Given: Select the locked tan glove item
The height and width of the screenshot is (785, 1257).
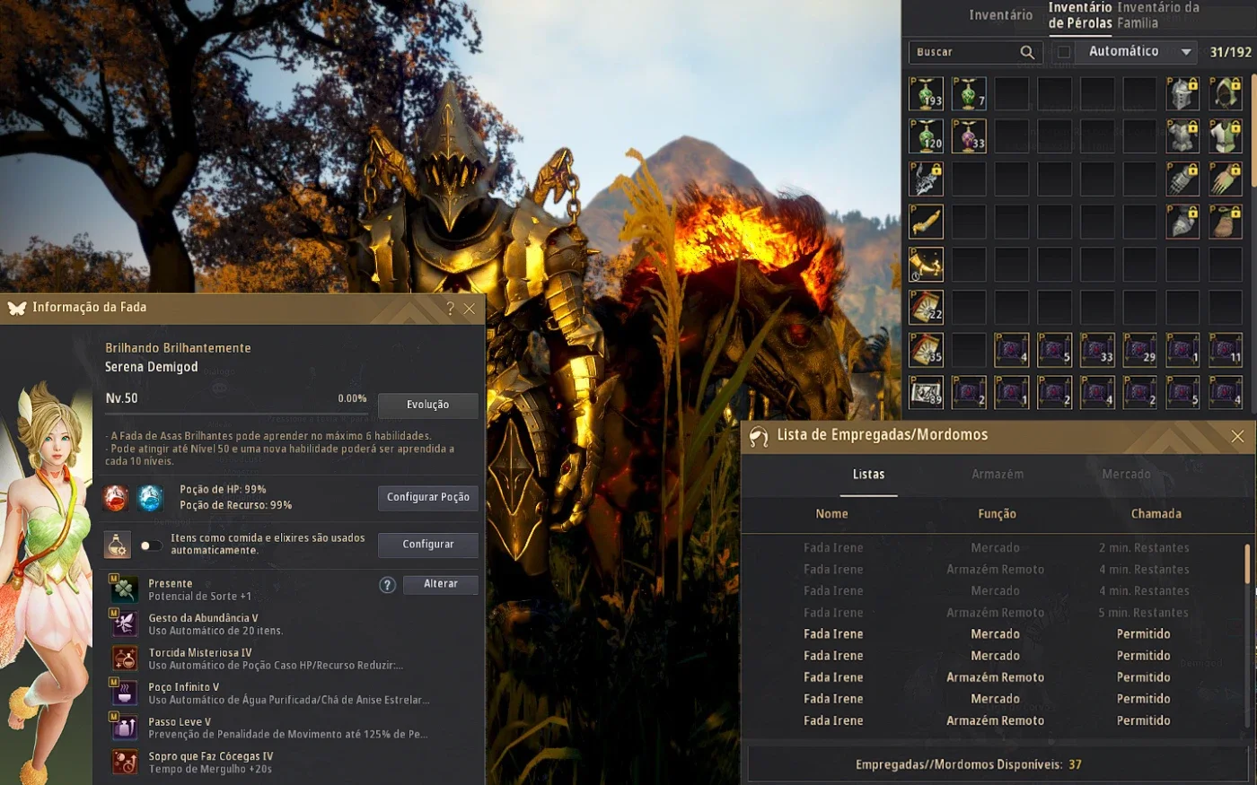Looking at the screenshot, I should pos(1226,179).
